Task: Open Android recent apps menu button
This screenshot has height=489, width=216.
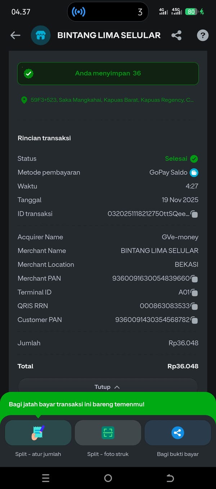Action: (x=46, y=478)
